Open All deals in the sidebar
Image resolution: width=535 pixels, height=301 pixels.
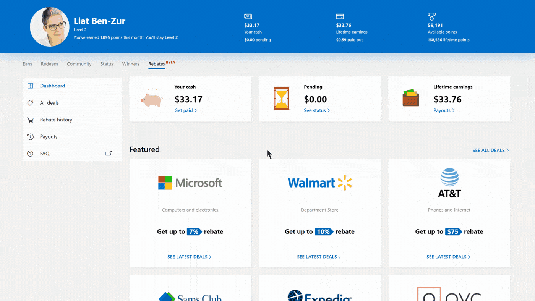[73, 103]
